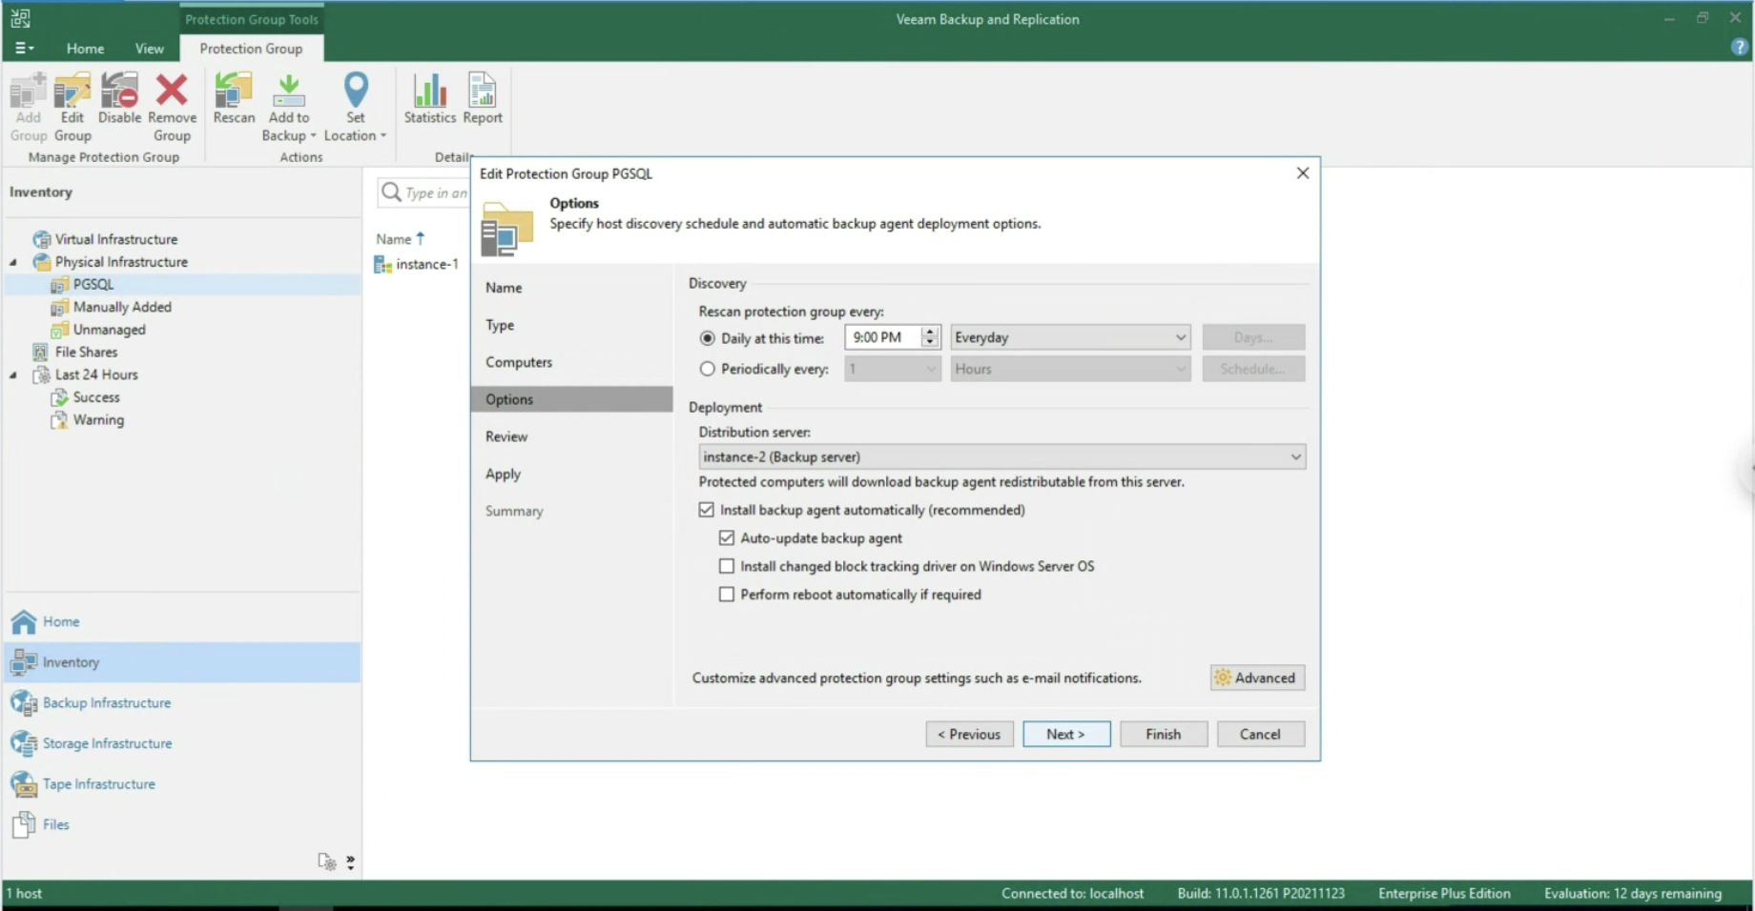Click time spinner arrows for 9:00 PM

(930, 337)
